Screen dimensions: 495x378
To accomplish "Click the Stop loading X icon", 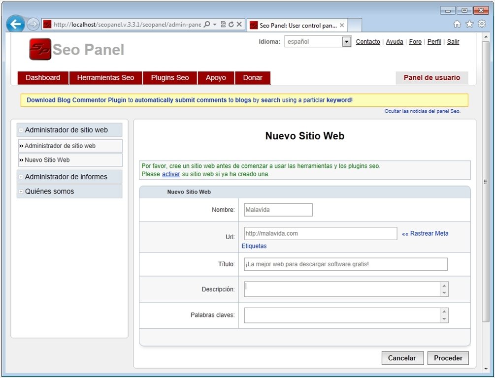I will click(x=239, y=24).
